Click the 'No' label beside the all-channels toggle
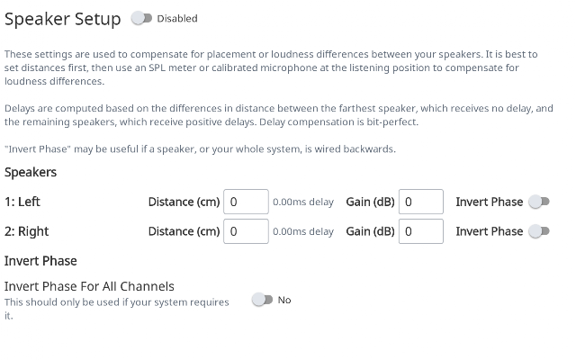Screen dimensions: 576x360 click(x=284, y=300)
